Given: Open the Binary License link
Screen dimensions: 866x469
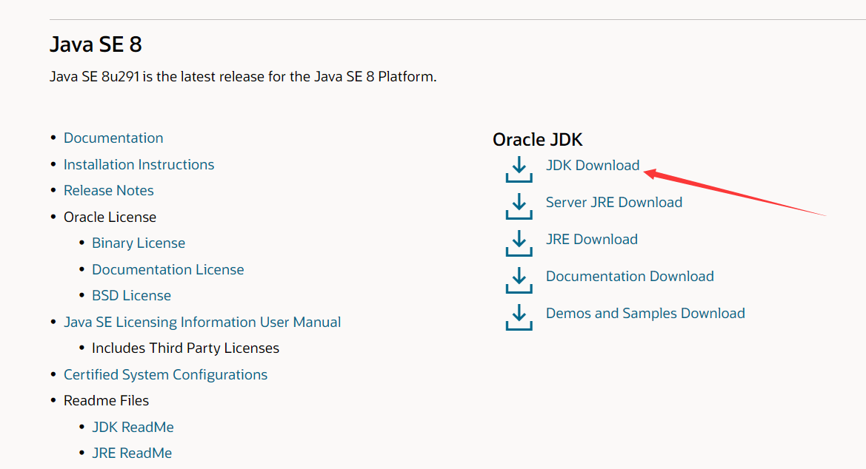Looking at the screenshot, I should 139,243.
